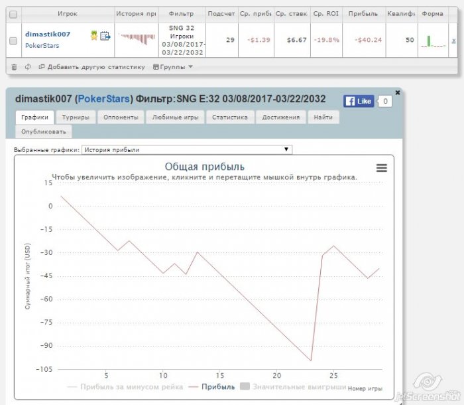Click the calendar export icon beside dimastik007
The width and height of the screenshot is (464, 405).
[x=105, y=36]
